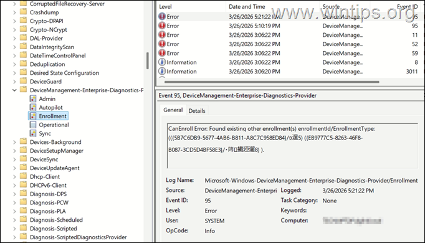
Task: Click error icon of 5:21:22 PM event
Action: 162,17
